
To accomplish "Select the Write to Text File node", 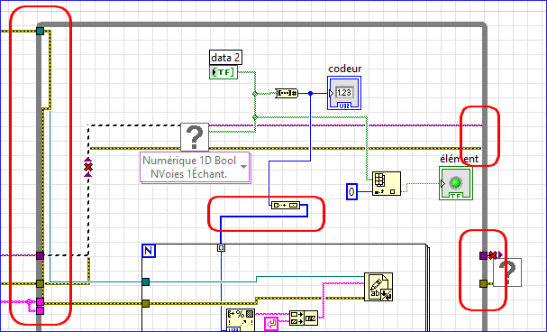I will tap(378, 287).
